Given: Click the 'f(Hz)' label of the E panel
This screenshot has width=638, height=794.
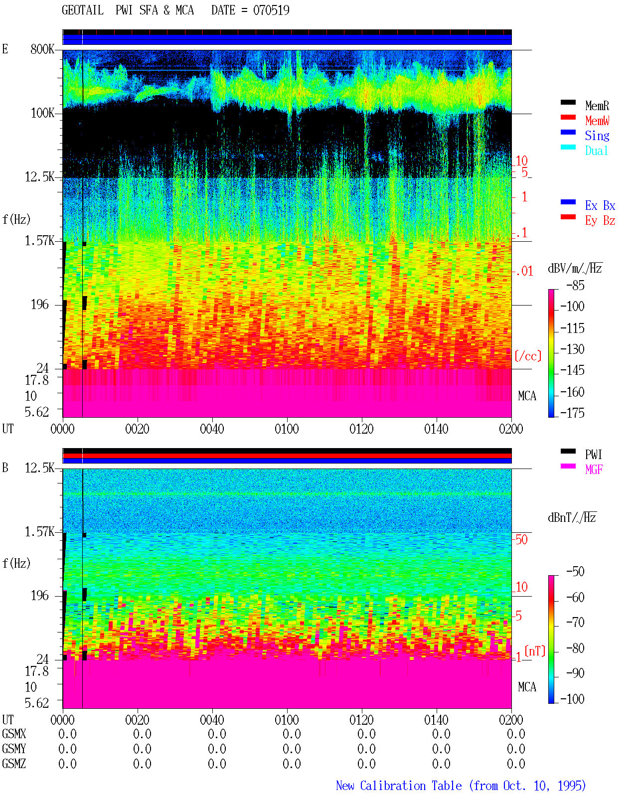Looking at the screenshot, I should tap(16, 219).
